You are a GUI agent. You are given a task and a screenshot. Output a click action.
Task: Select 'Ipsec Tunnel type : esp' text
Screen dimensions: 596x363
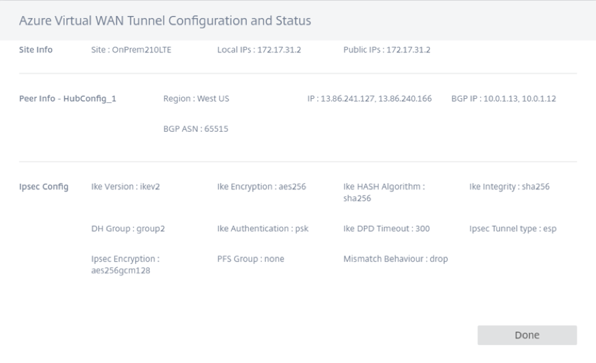coord(513,229)
